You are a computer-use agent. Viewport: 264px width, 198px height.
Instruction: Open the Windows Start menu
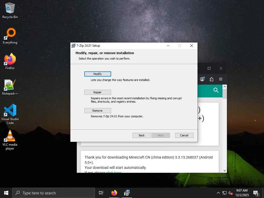pos(6,193)
